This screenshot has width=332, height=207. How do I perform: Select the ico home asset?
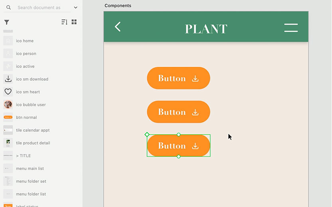coord(24,41)
